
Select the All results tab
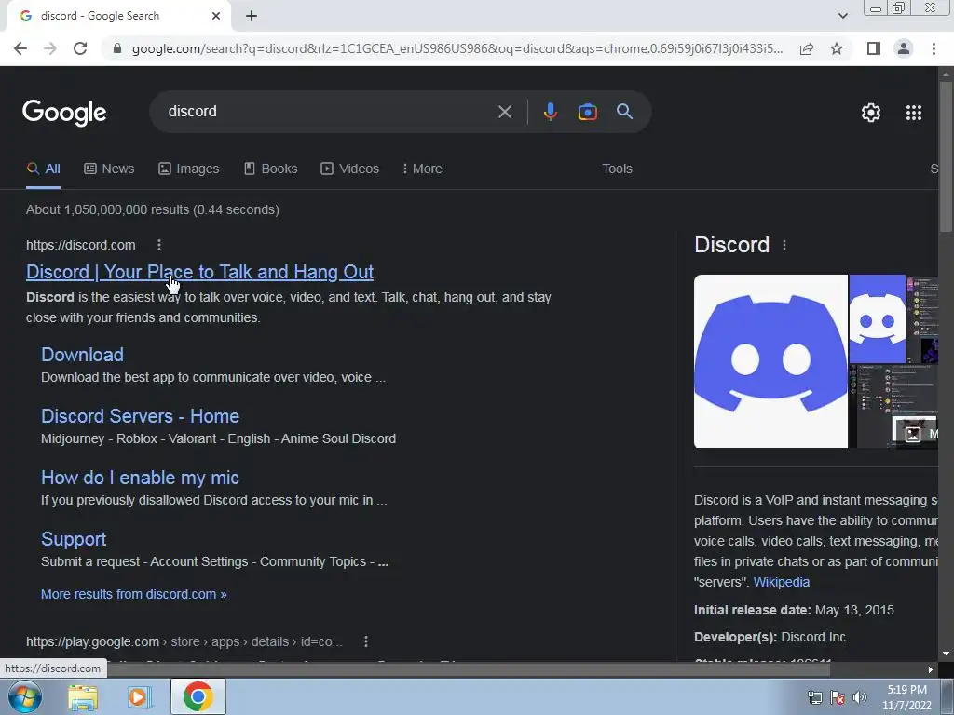pyautogui.click(x=43, y=169)
